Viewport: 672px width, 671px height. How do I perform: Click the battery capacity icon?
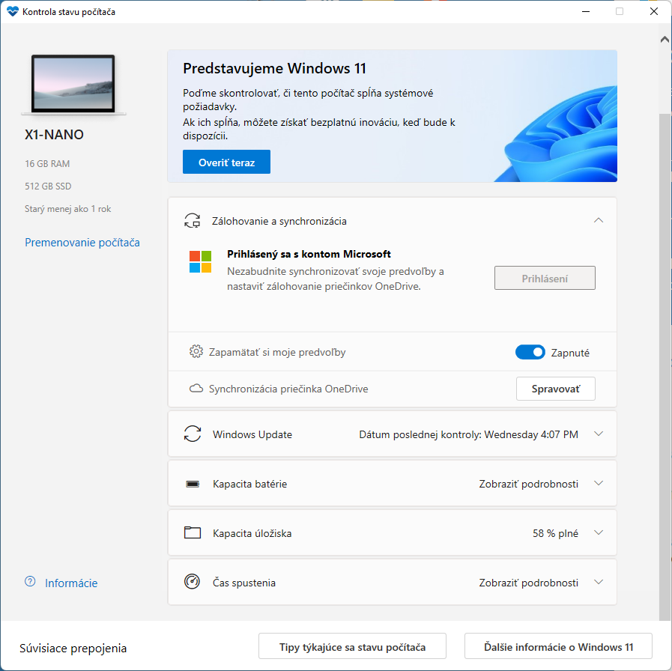(193, 484)
